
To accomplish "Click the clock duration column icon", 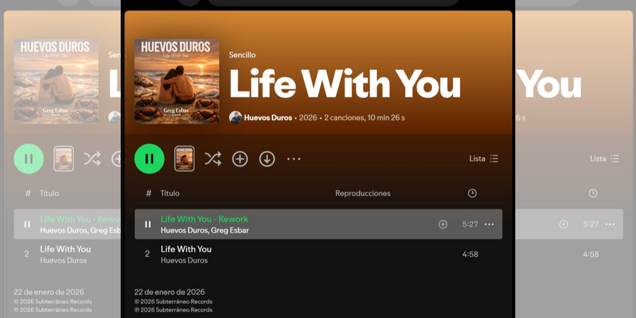I will 472,194.
